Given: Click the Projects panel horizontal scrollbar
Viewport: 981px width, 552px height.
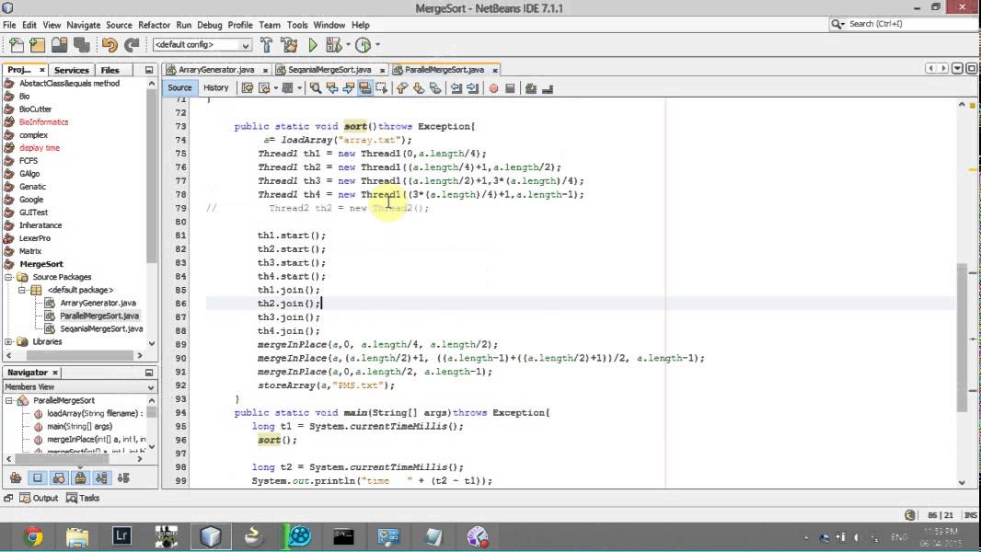Looking at the screenshot, I should (78, 355).
